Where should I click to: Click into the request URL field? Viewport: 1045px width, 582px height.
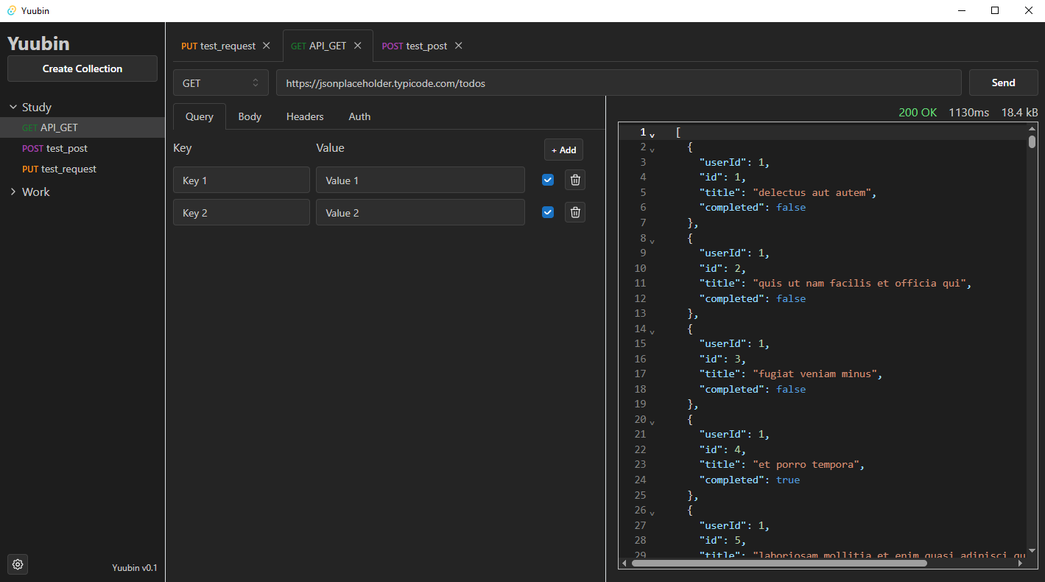[x=619, y=83]
